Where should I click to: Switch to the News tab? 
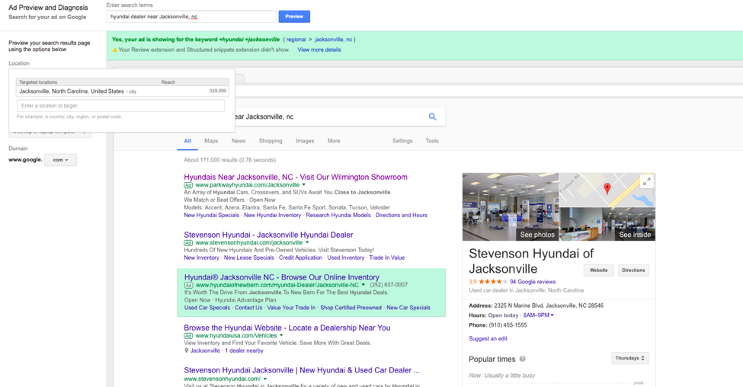[239, 141]
